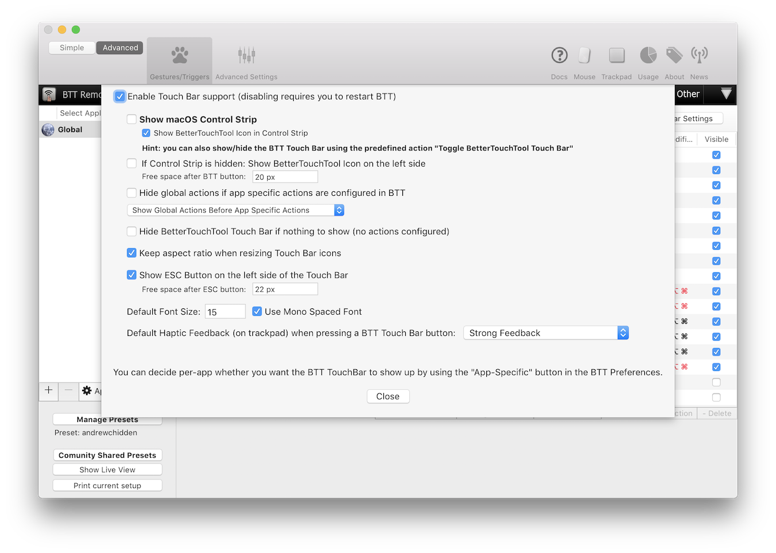The width and height of the screenshot is (776, 553).
Task: Select the Other tab
Action: pyautogui.click(x=688, y=94)
